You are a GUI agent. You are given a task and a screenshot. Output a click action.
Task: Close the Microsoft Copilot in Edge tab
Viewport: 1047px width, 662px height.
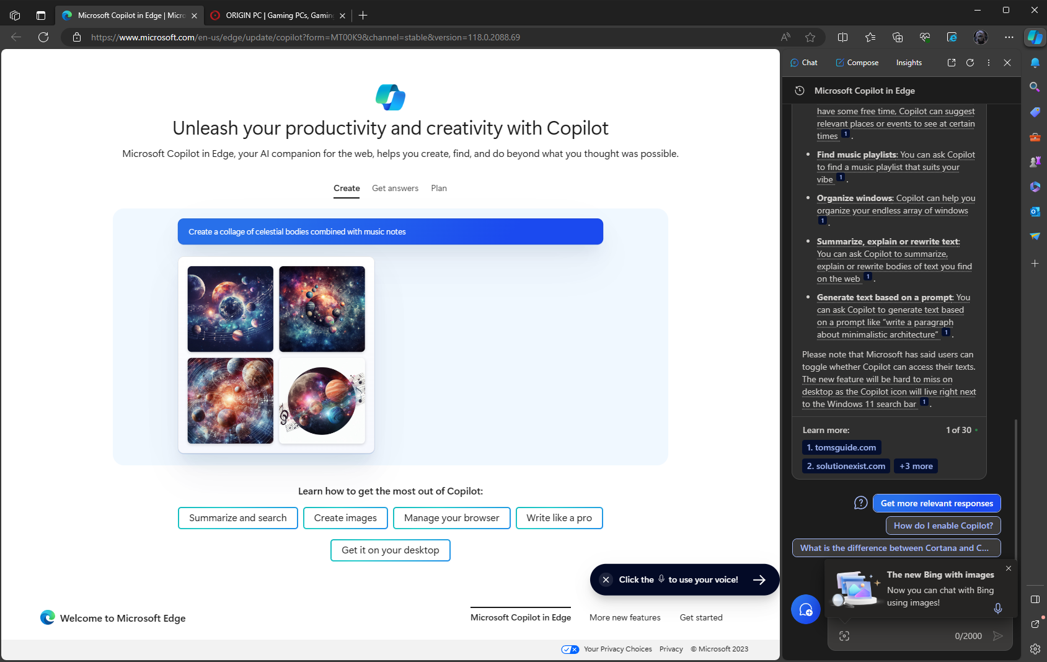click(x=194, y=16)
